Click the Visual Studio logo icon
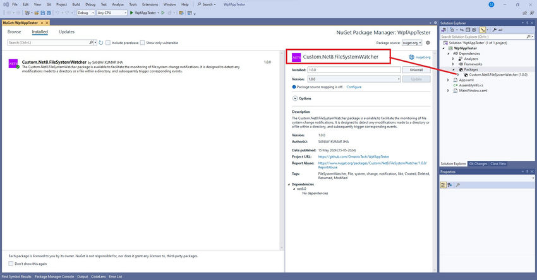This screenshot has width=537, height=280. click(x=6, y=4)
